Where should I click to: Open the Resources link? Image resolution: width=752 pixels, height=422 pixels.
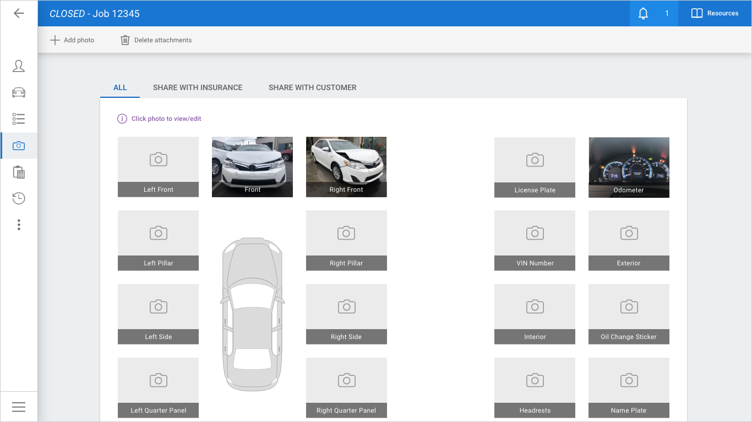click(715, 13)
